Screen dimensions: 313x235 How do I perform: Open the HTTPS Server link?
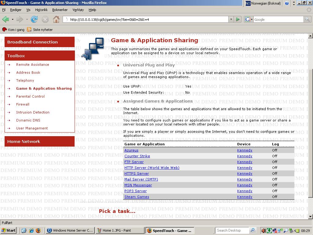[x=137, y=173]
